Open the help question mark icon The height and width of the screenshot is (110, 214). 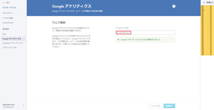[174, 6]
